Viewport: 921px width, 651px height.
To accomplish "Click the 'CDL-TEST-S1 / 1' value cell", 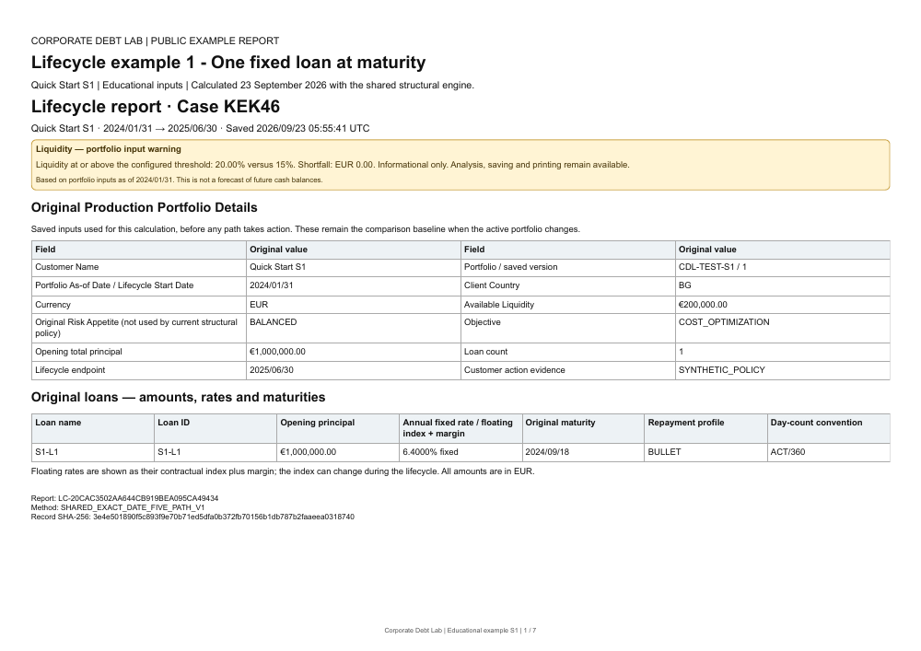I will pos(782,267).
